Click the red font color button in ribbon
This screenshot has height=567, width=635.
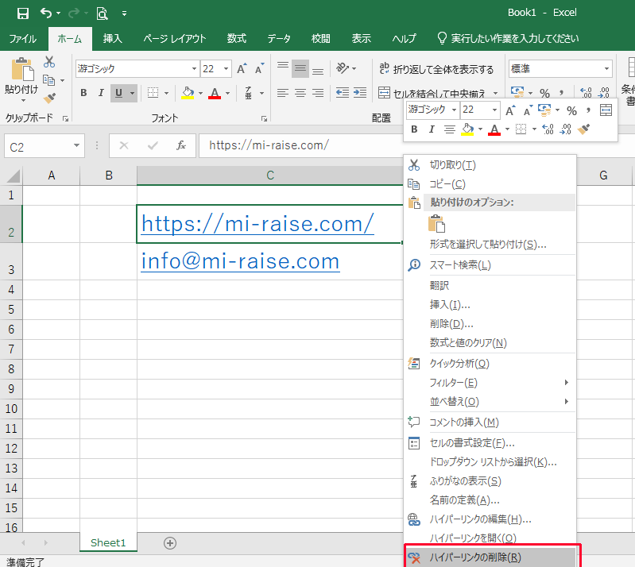(x=215, y=93)
